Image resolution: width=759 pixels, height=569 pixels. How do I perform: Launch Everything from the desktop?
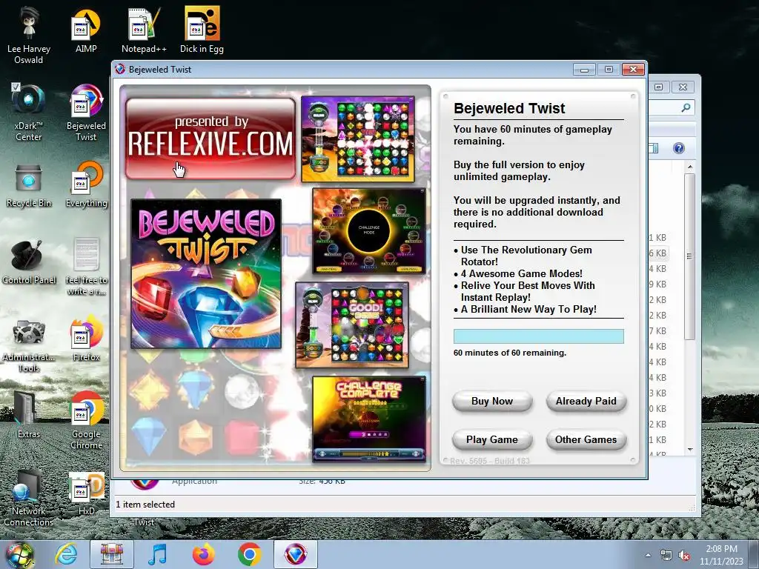point(86,186)
